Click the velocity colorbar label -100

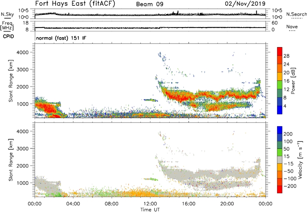click(x=290, y=179)
